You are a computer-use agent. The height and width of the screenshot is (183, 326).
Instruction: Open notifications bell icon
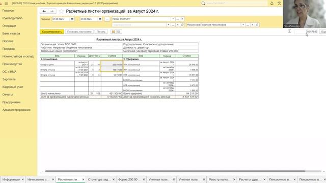(271, 4)
